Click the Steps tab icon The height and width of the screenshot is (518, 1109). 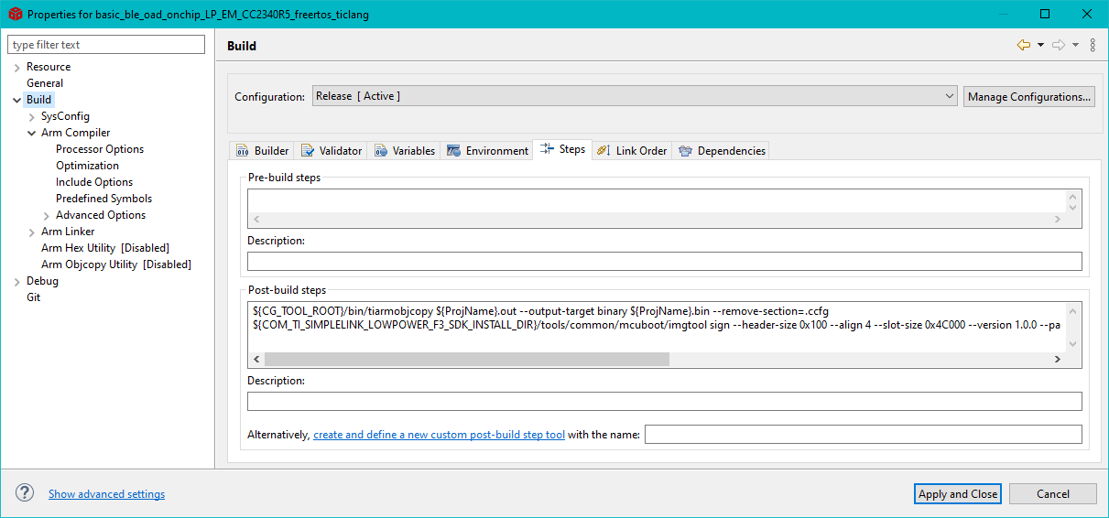coord(547,149)
